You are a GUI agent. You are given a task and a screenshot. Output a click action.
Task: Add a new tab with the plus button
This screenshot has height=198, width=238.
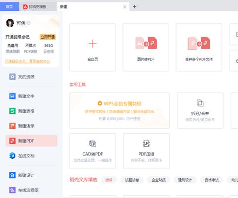134,6
